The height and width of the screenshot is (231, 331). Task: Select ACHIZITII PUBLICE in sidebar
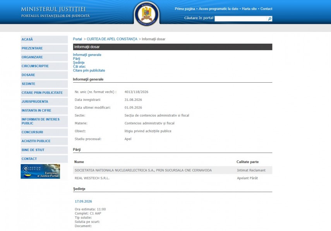pos(44,141)
